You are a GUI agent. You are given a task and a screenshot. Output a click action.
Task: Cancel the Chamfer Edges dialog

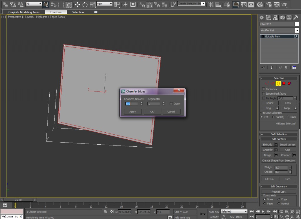[171, 112]
